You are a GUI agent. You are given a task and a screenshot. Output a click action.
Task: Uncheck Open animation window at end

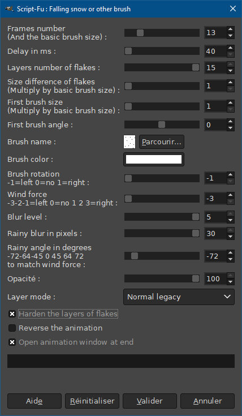tap(12, 342)
